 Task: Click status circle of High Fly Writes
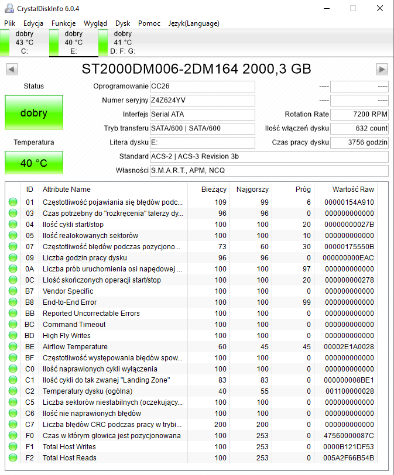pos(13,335)
